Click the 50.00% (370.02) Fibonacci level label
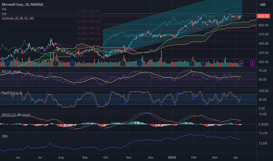 (89, 33)
